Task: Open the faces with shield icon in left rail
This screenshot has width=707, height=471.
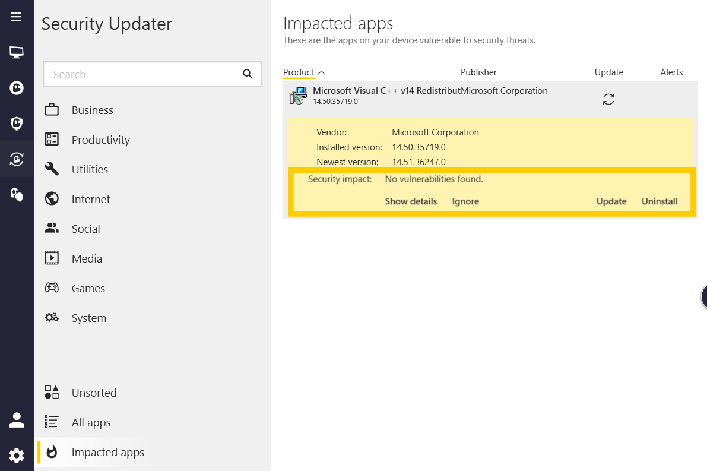Action: click(x=17, y=194)
